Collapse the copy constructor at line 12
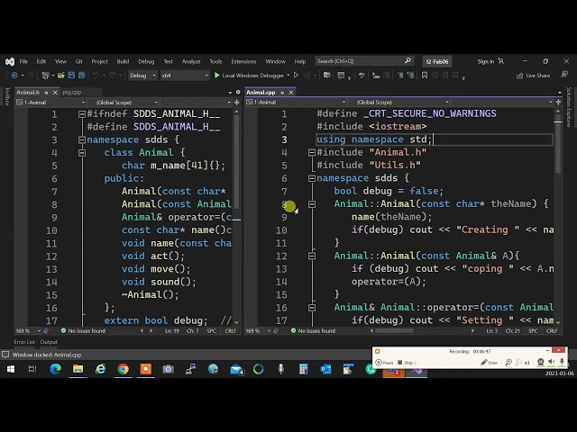Screen dimensions: 577x432 (312, 256)
